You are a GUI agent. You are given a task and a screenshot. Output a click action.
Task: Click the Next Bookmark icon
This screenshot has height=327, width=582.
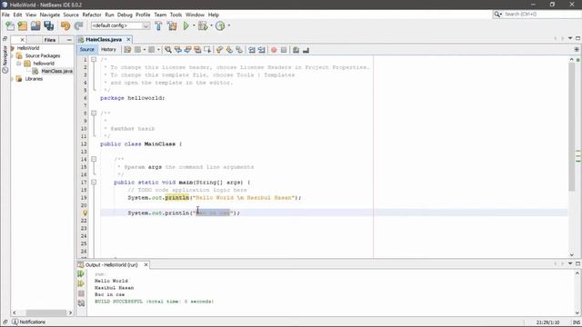click(229, 50)
